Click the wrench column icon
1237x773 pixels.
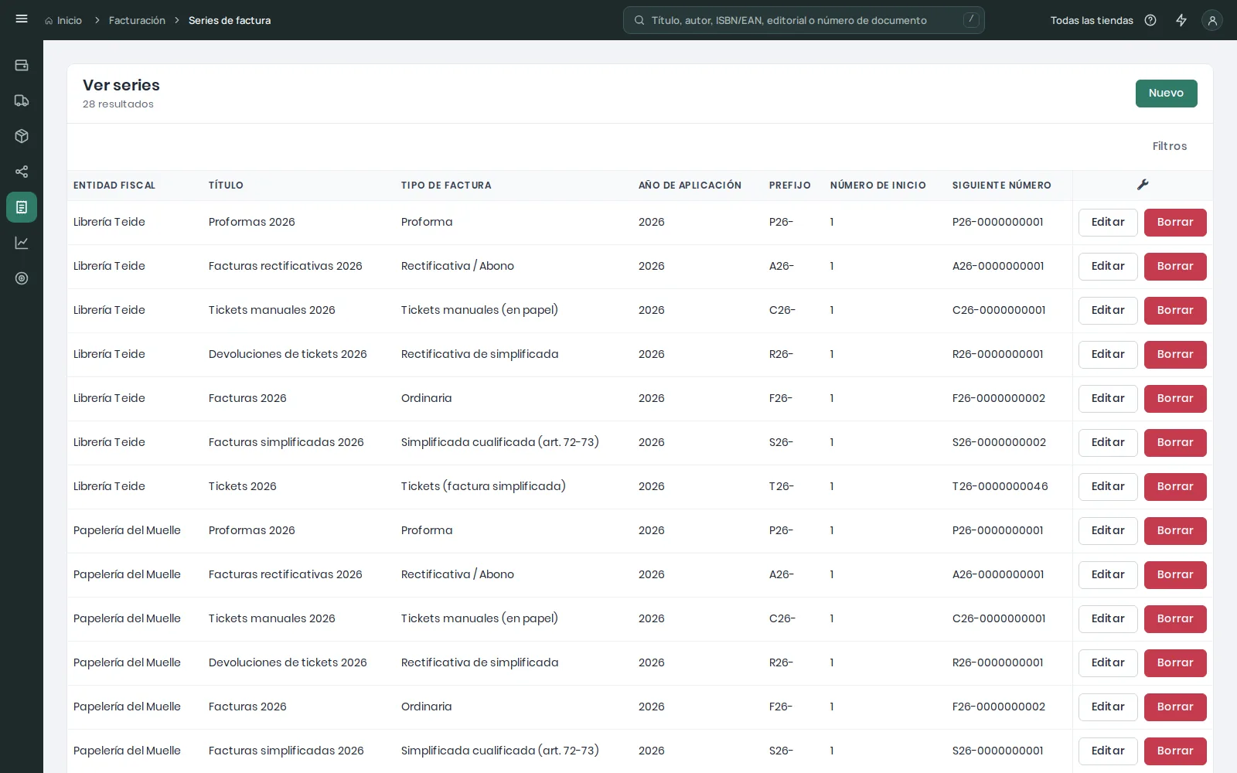(x=1143, y=185)
